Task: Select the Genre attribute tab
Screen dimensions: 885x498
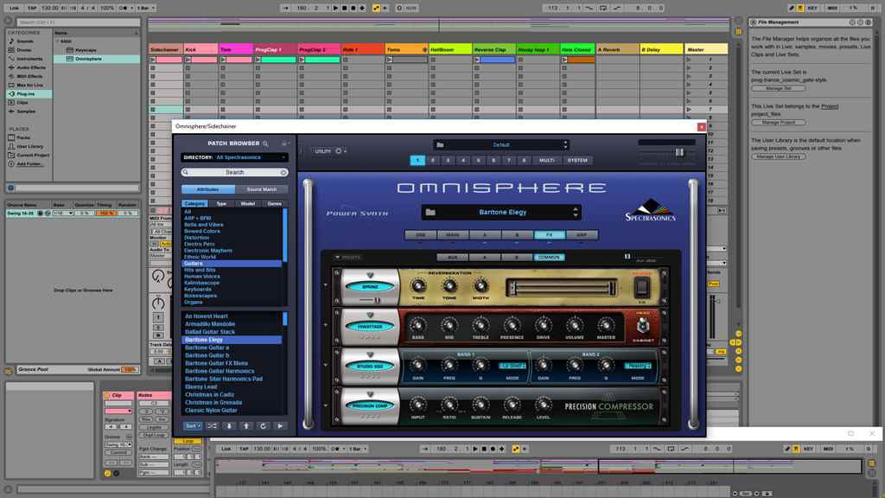Action: click(x=274, y=204)
